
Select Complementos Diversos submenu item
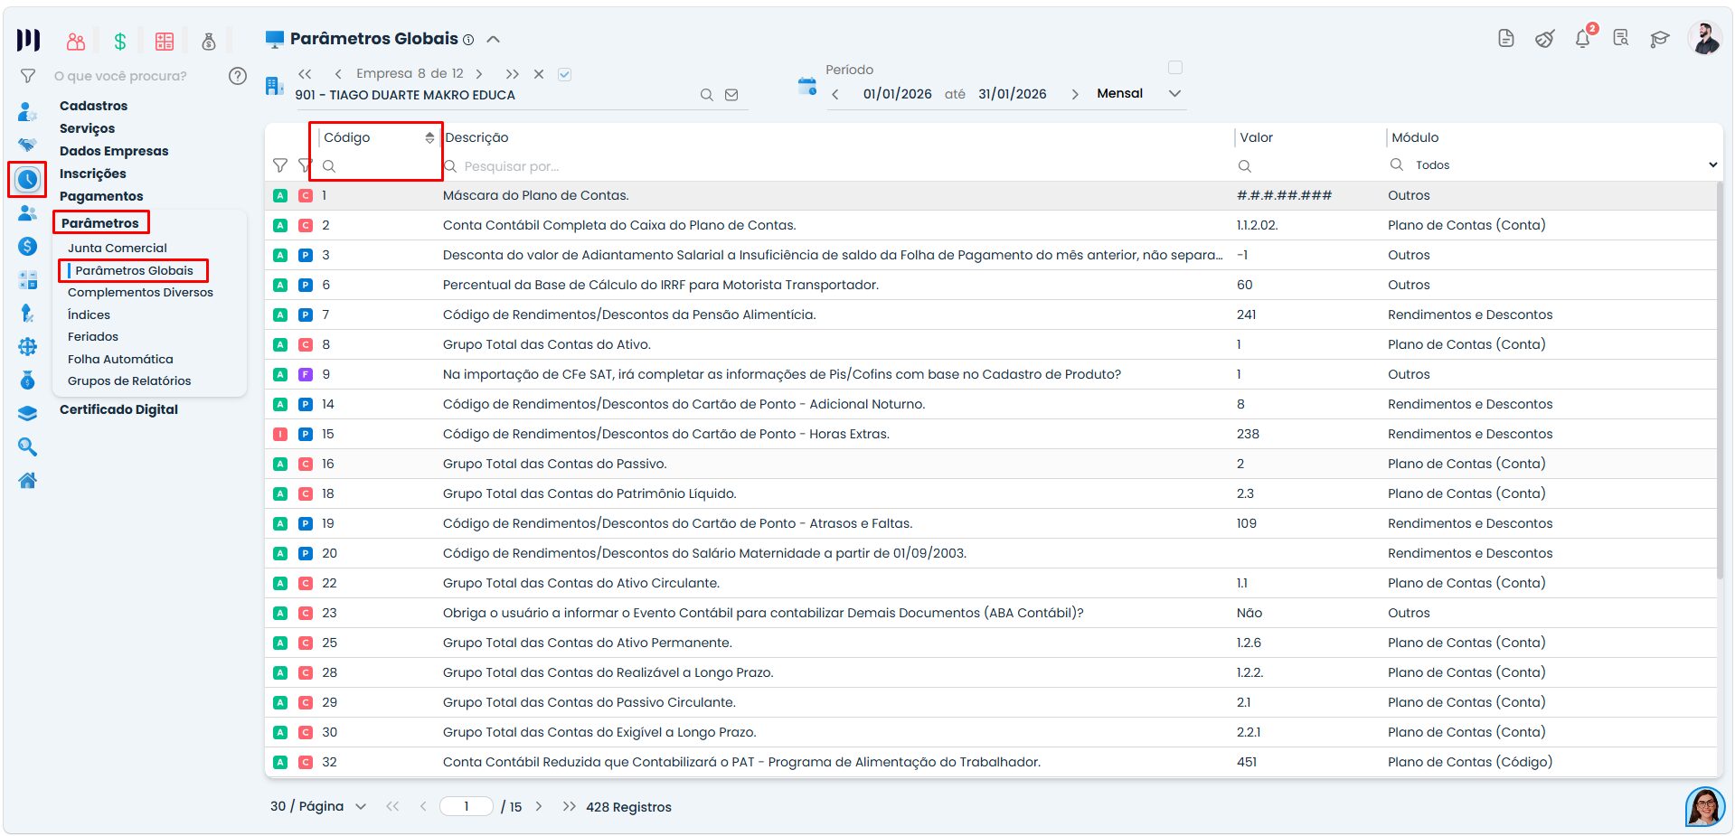click(140, 292)
